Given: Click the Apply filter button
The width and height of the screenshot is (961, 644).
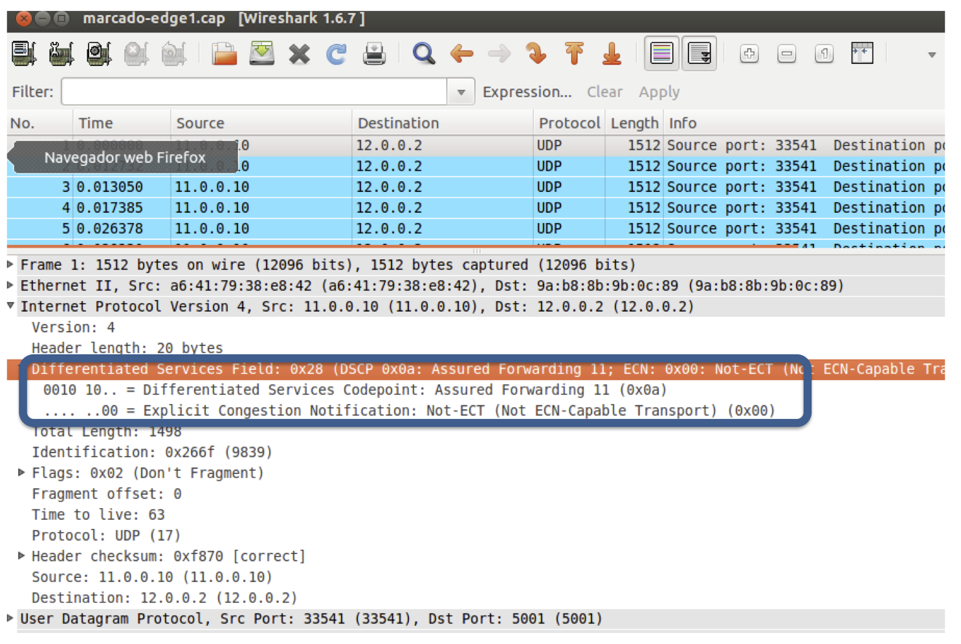Looking at the screenshot, I should [659, 92].
